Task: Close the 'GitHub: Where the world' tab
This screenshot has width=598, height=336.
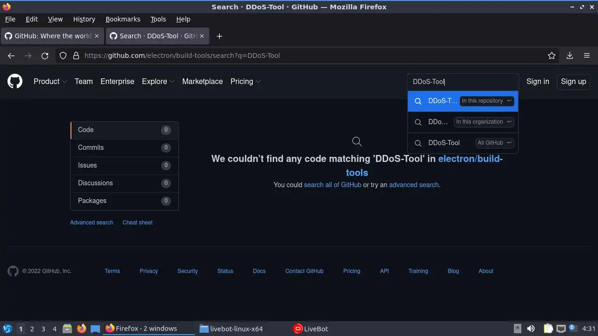Action: [97, 36]
